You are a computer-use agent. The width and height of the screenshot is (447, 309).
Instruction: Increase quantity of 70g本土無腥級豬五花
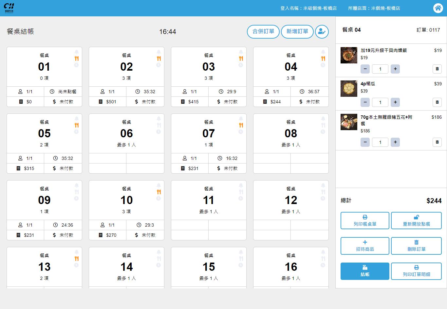[395, 142]
